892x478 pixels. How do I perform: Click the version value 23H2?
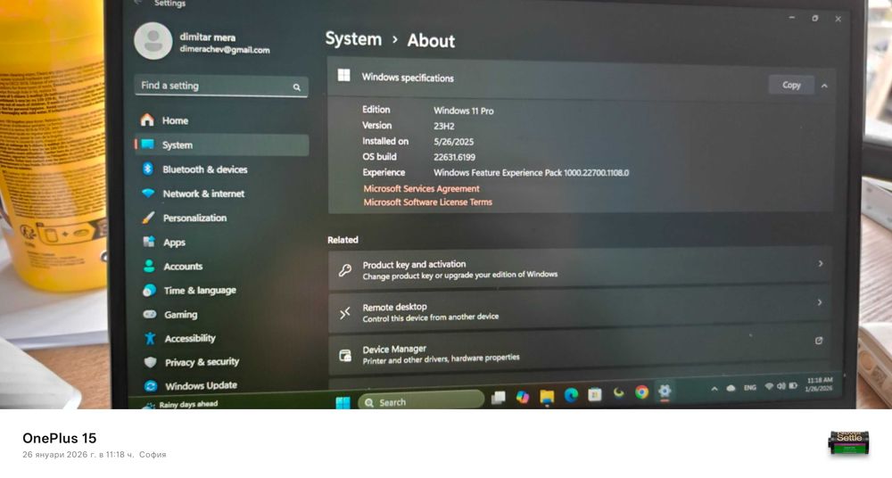click(443, 126)
